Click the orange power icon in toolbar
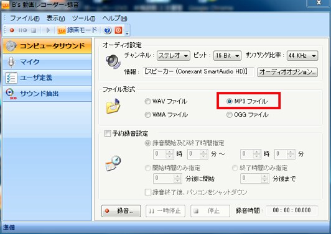Viewport: 331px width, 234px height. 118,30
